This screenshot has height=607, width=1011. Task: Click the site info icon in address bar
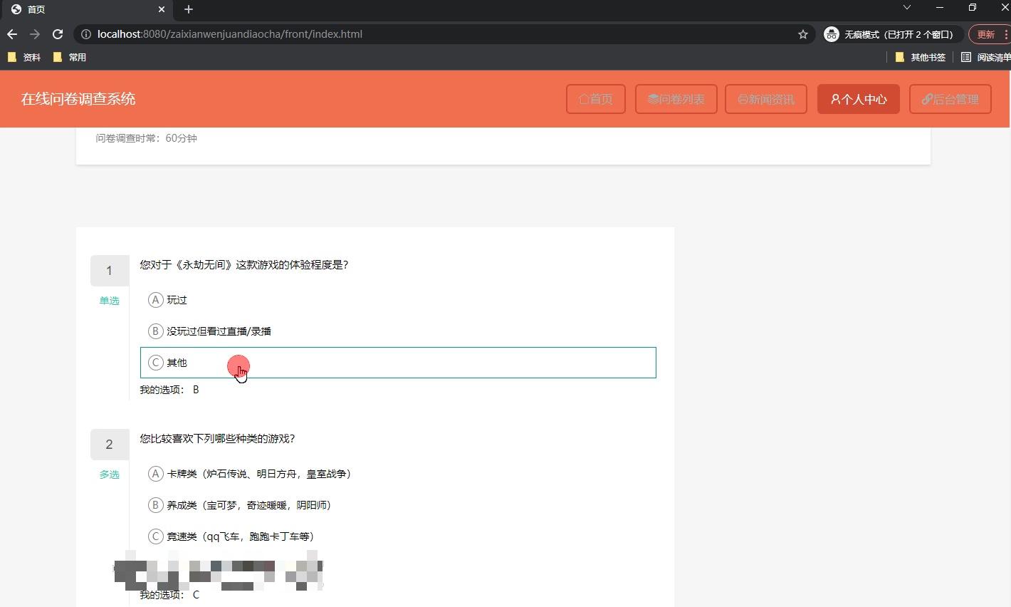coord(86,34)
